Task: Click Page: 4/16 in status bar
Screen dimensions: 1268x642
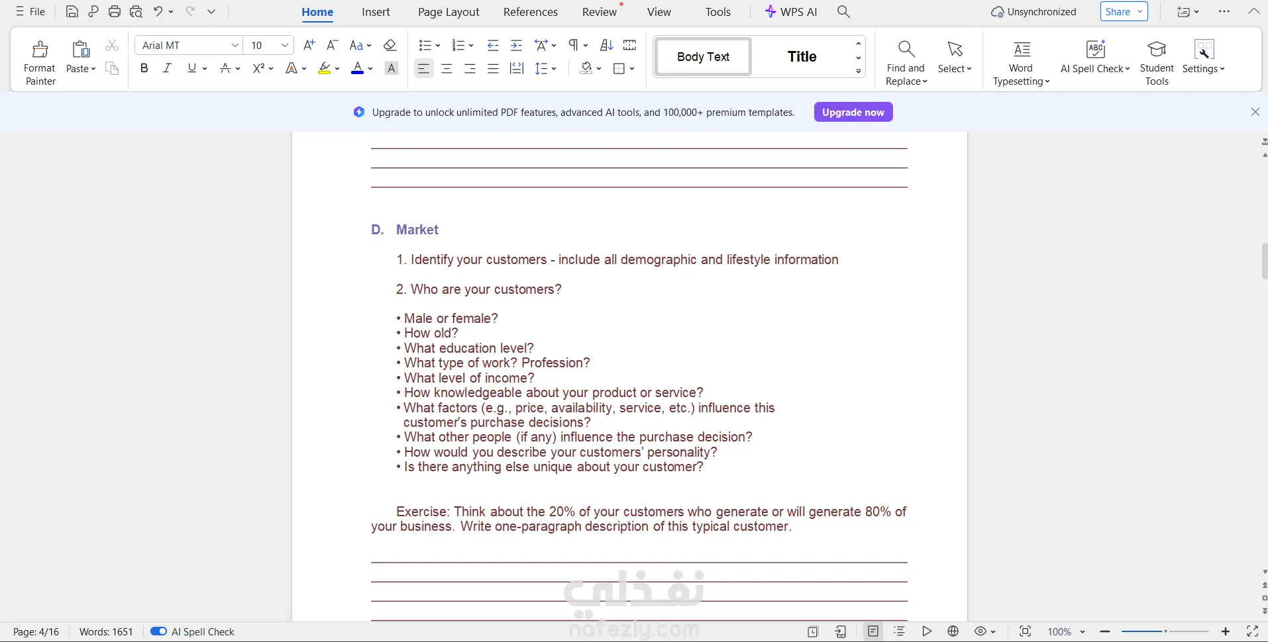Action: [36, 631]
